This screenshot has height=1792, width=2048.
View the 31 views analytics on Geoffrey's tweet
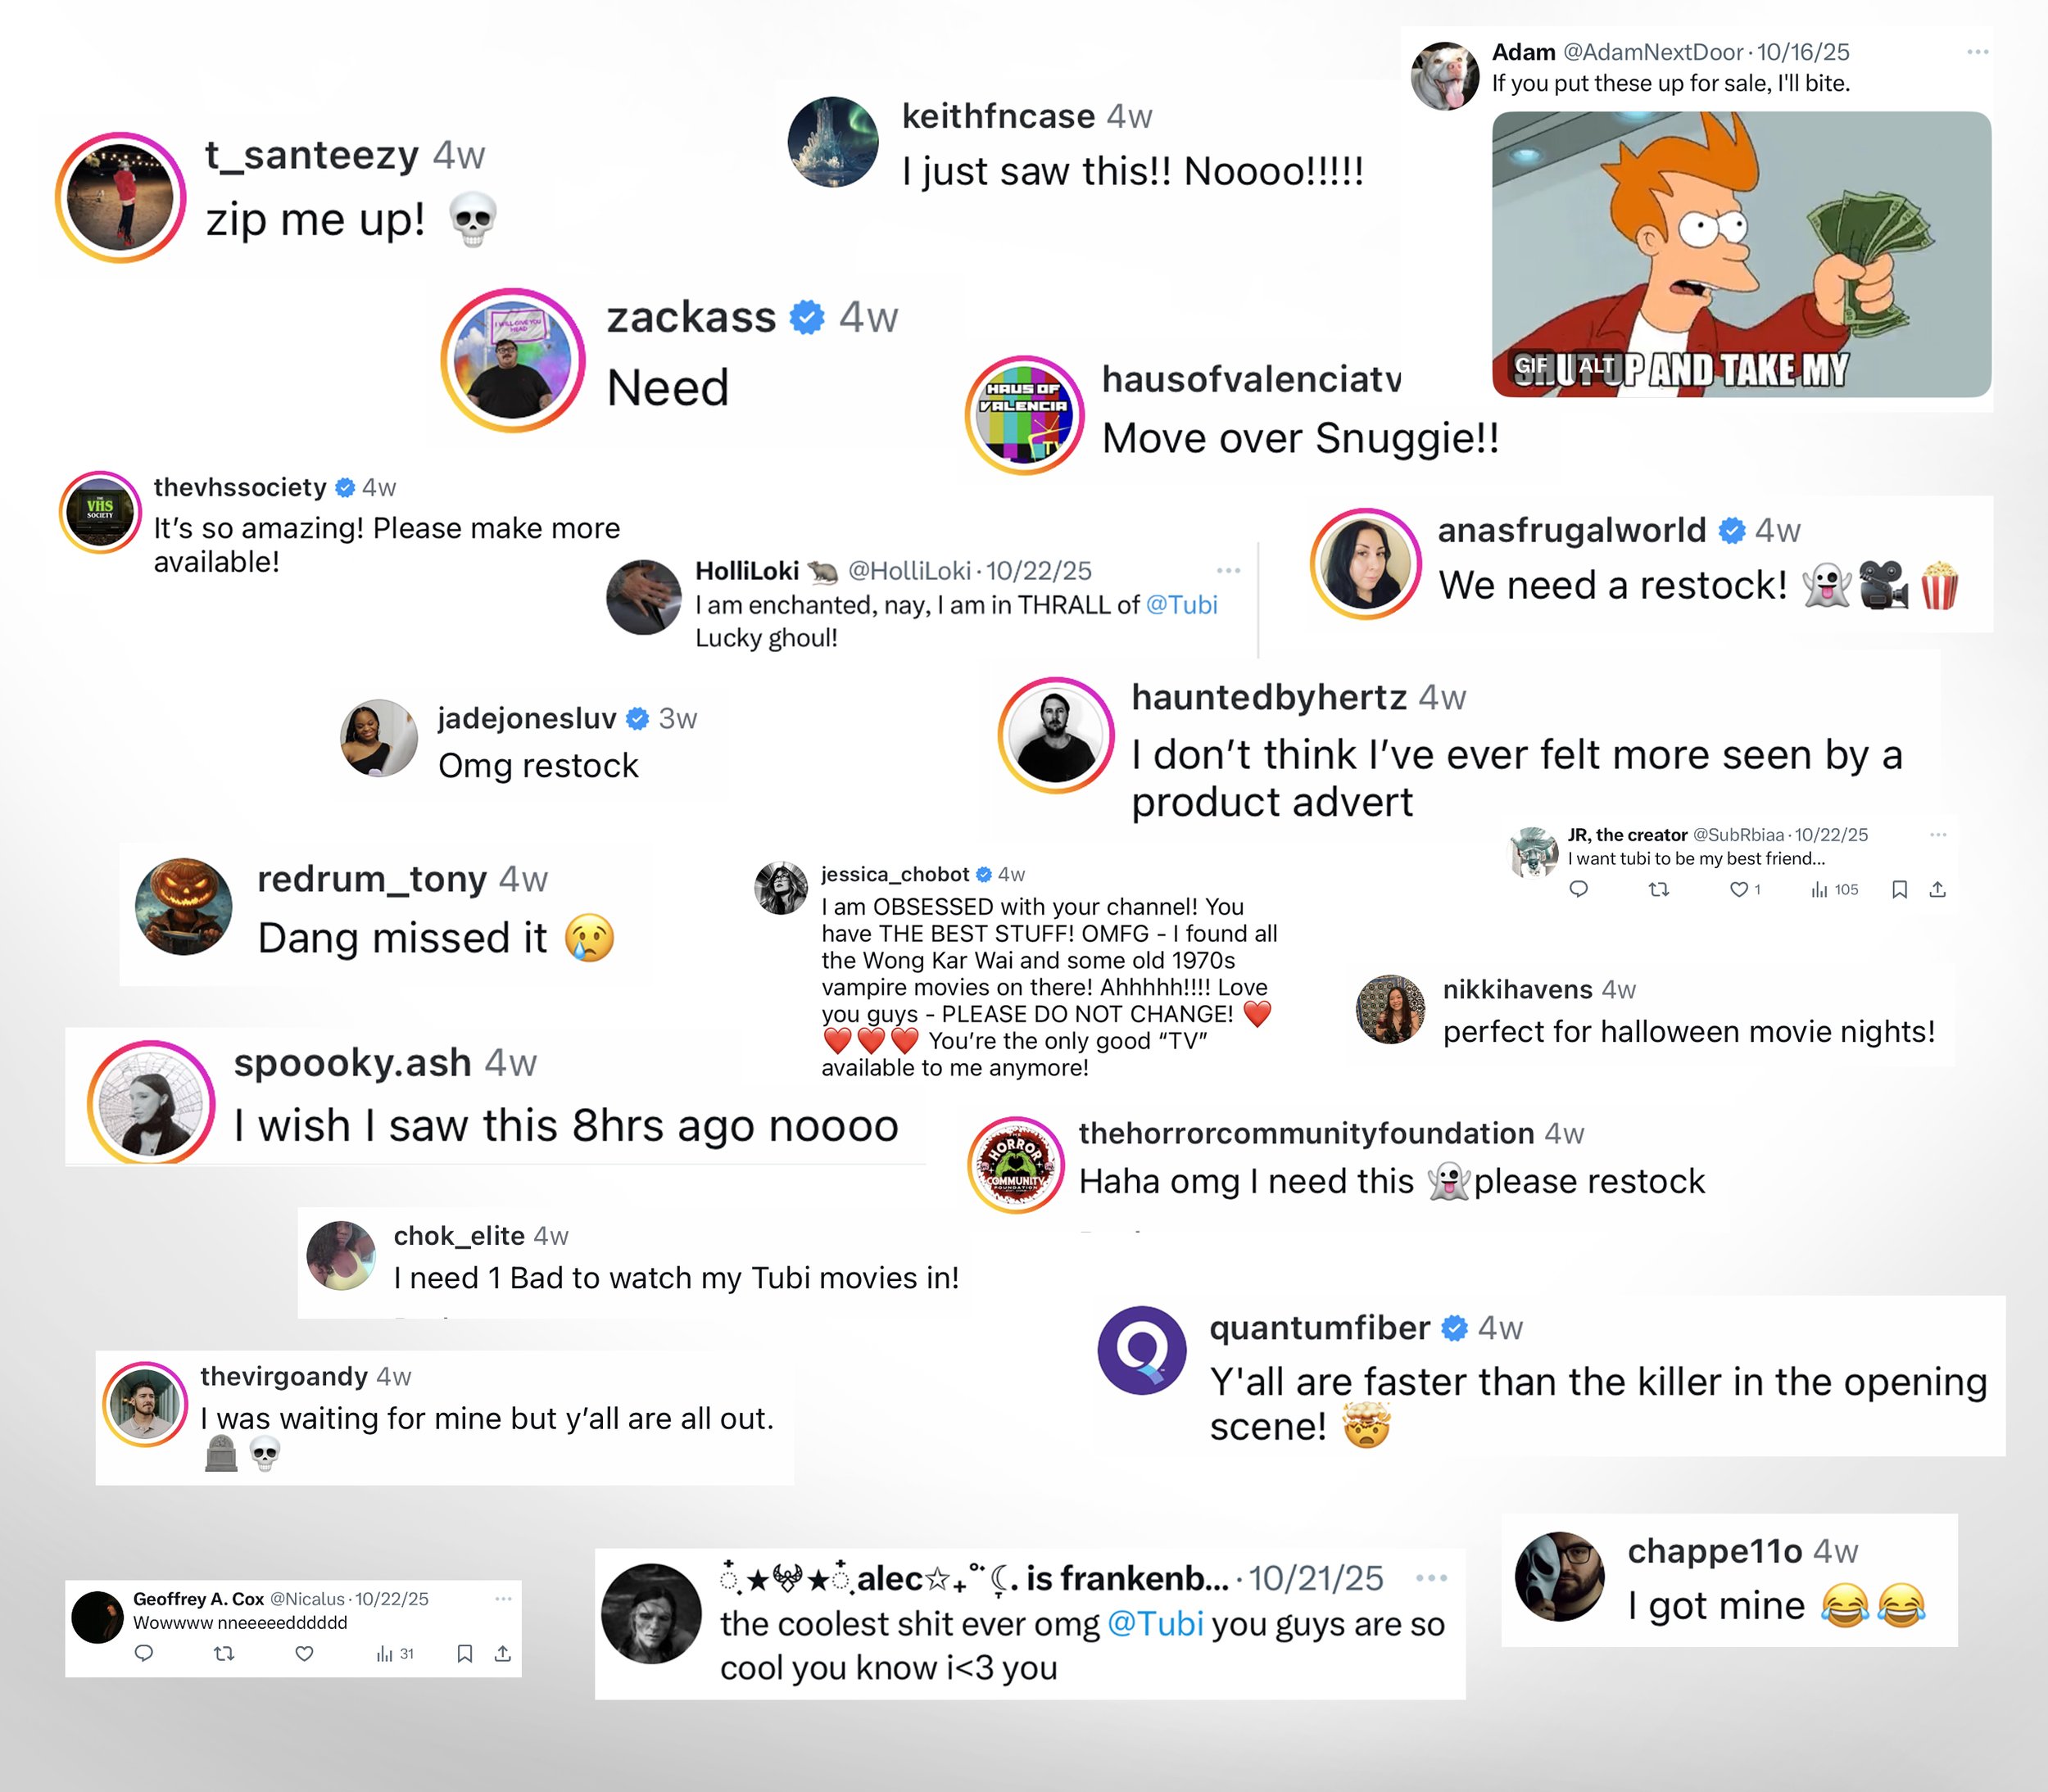pos(395,1654)
